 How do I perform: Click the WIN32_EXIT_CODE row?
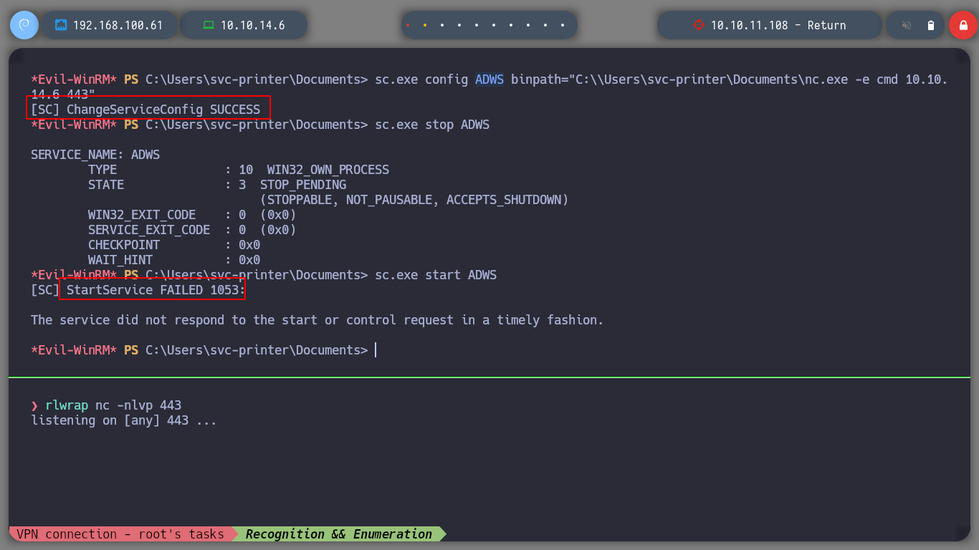192,215
